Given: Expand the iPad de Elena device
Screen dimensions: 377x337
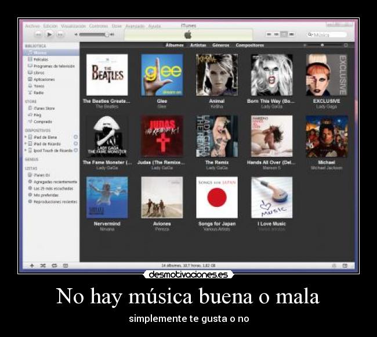Looking at the screenshot, I should point(26,137).
